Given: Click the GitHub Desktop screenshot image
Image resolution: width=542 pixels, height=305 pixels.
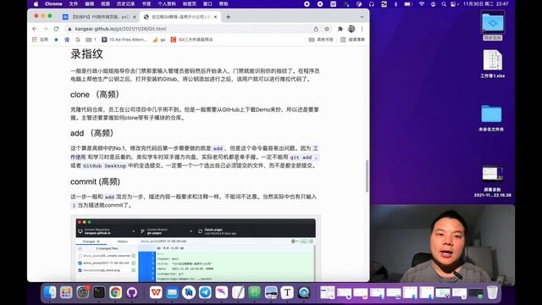Looking at the screenshot, I should coord(196,249).
